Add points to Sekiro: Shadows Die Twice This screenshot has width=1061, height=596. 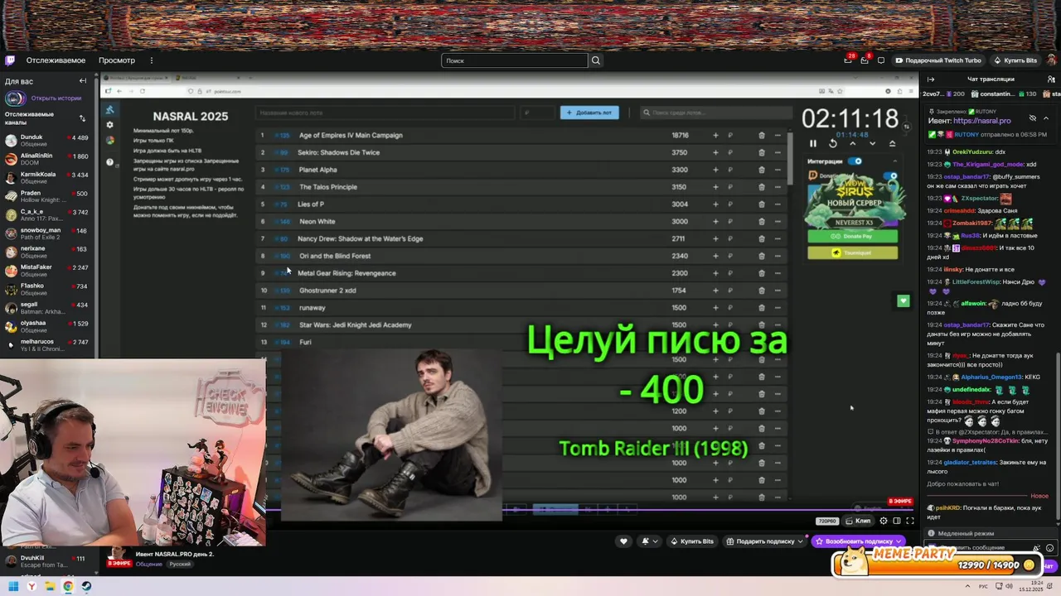[715, 152]
